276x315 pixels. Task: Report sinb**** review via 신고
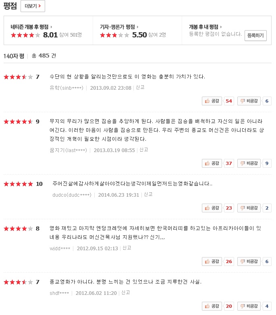point(140,87)
